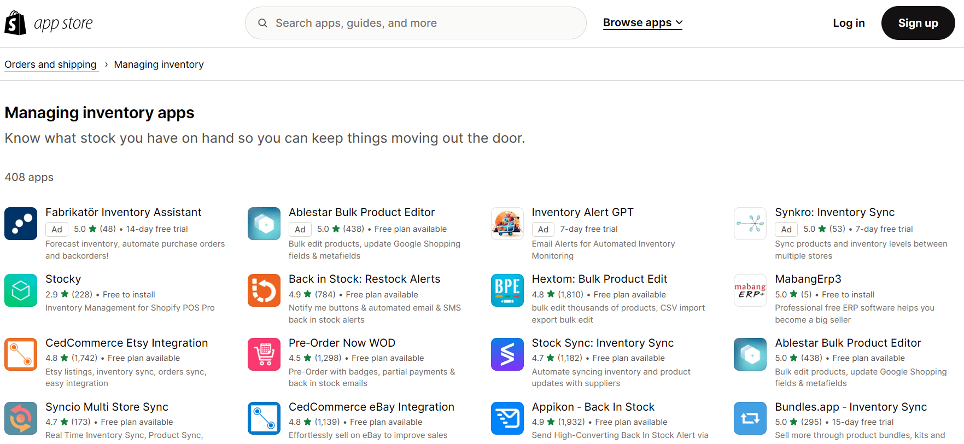Select the Back in Stock restock alerts icon
The width and height of the screenshot is (964, 444).
[264, 290]
